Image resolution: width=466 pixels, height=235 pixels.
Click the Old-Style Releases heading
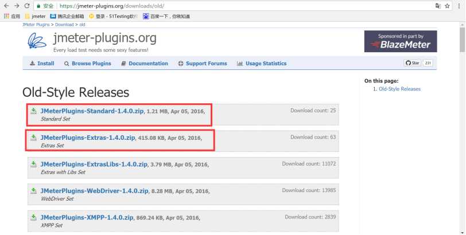point(76,92)
